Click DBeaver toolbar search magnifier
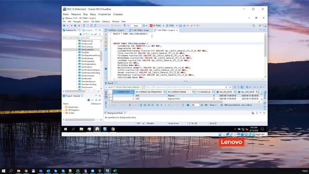The height and width of the screenshot is (174, 309). [x=253, y=26]
